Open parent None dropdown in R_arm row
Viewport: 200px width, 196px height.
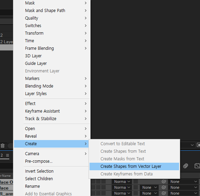point(184,193)
